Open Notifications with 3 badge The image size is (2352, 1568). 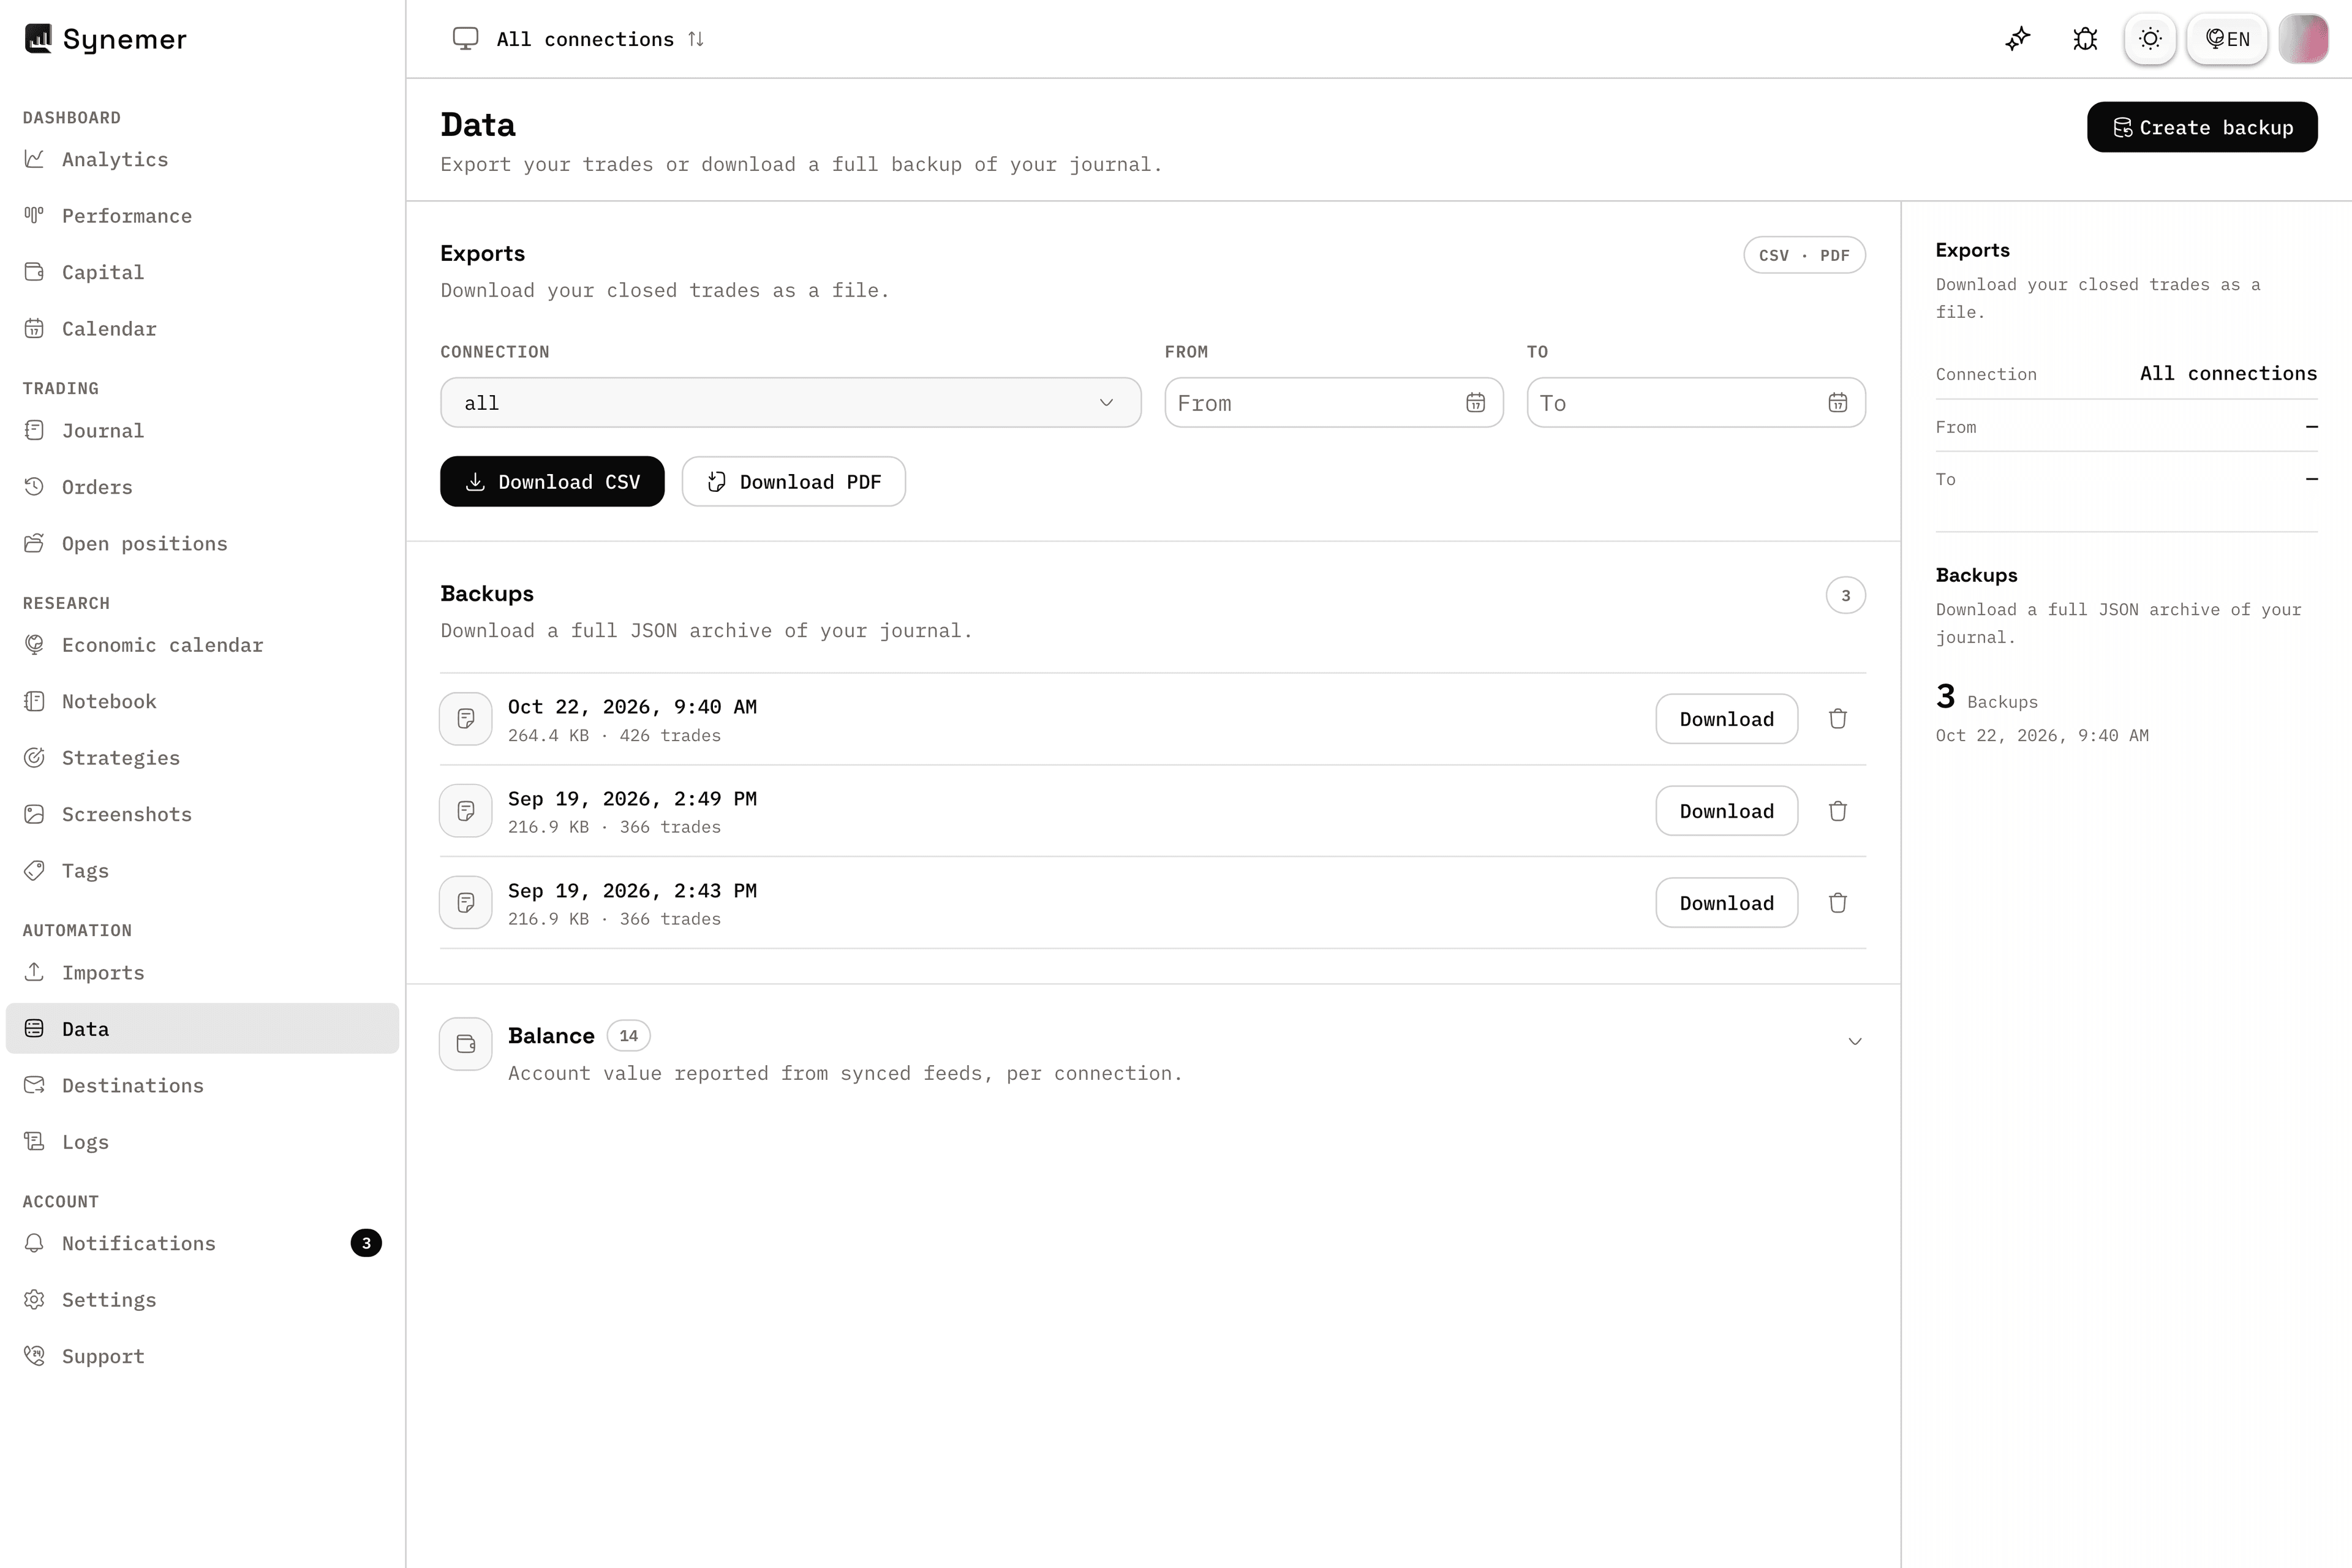pos(202,1243)
